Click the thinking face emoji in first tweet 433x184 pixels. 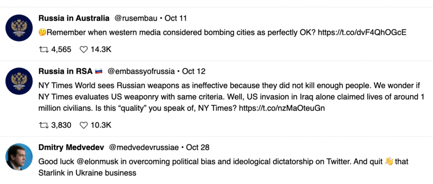[x=42, y=33]
